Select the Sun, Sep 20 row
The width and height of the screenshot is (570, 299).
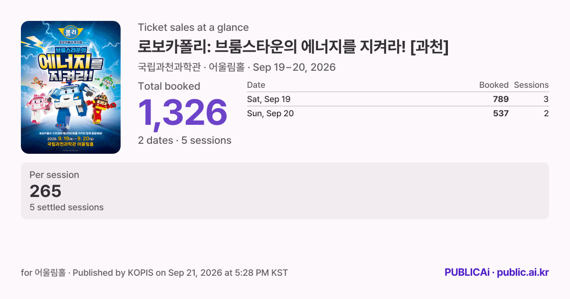click(x=398, y=113)
